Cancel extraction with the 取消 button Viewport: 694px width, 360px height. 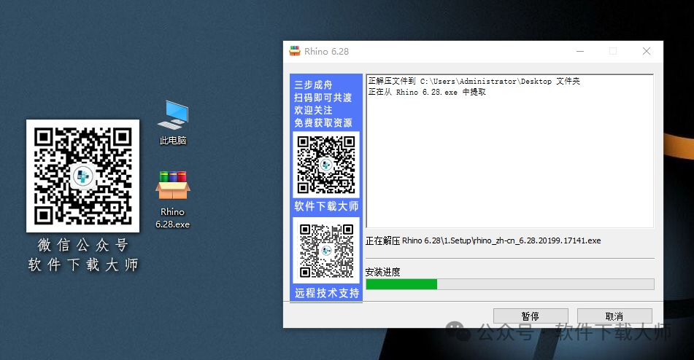(x=614, y=316)
